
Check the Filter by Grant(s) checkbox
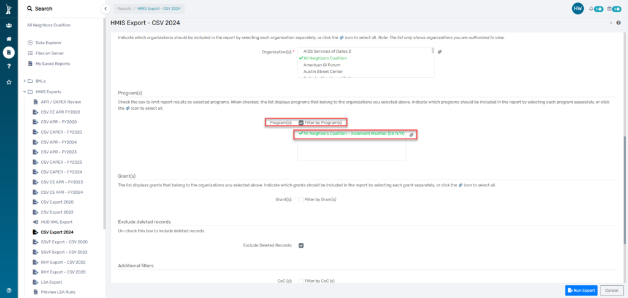pos(301,199)
